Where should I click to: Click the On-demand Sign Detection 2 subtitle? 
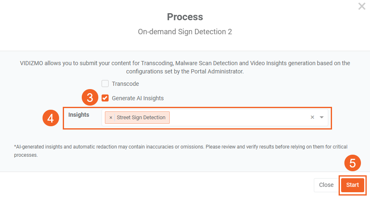click(185, 32)
